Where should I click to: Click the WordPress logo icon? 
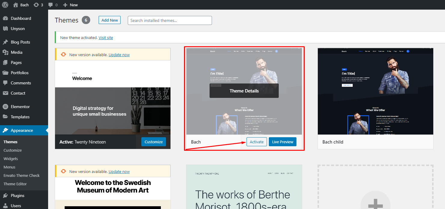[x=6, y=5]
